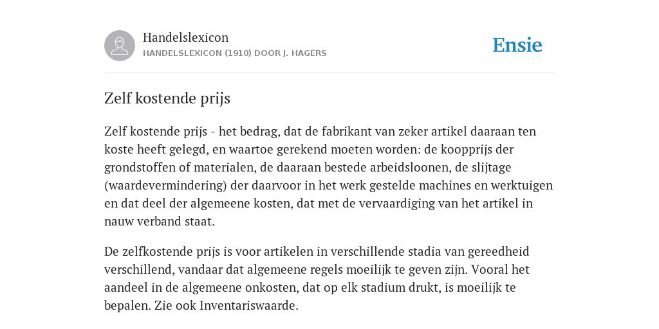Open the Handelslexicon author name
The height and width of the screenshot is (329, 659).
coord(186,37)
